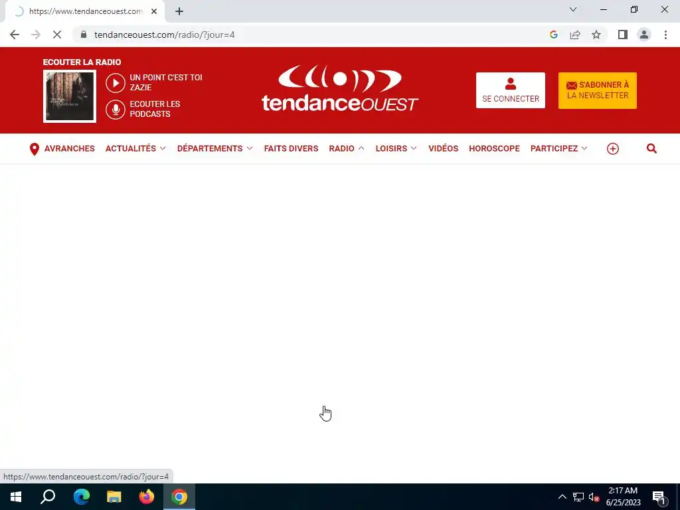Open the VIDÉOS section
This screenshot has height=510, width=680.
(x=443, y=148)
